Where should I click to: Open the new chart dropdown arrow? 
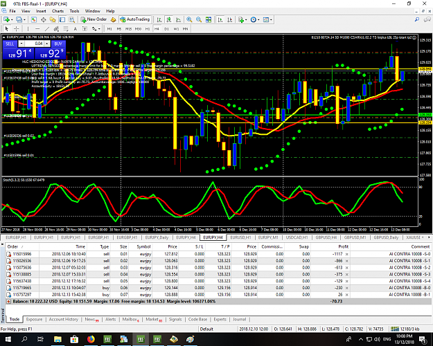(x=12, y=20)
